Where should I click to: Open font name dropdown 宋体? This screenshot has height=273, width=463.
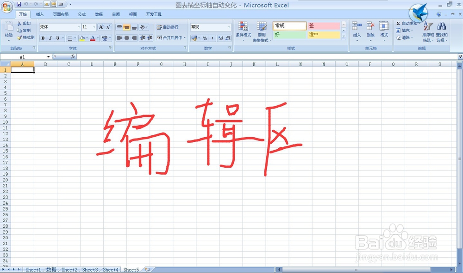(79, 27)
